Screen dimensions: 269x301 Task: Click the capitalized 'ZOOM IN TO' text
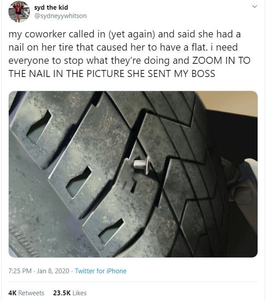pyautogui.click(x=221, y=60)
